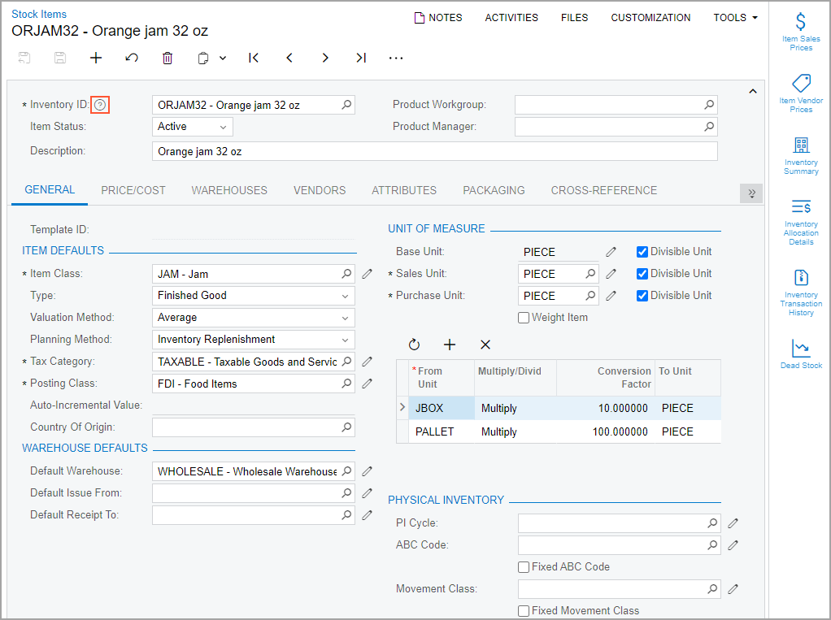Add a new record with the plus icon

click(96, 58)
